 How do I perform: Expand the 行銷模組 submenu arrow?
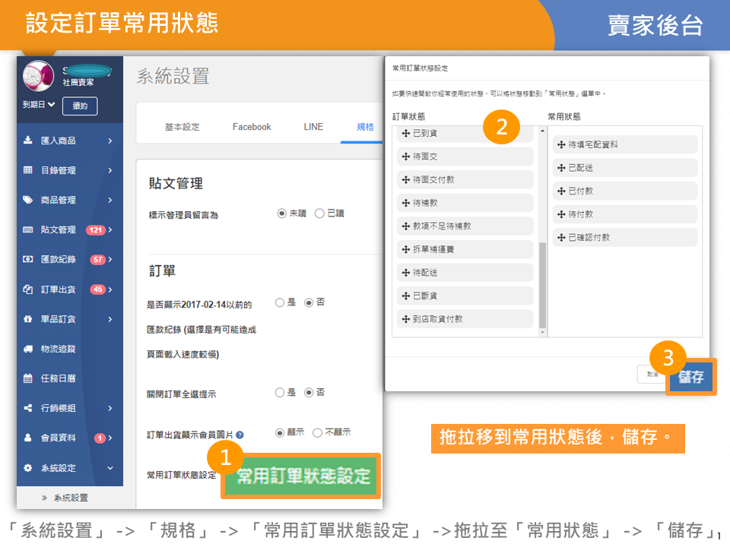click(x=109, y=408)
